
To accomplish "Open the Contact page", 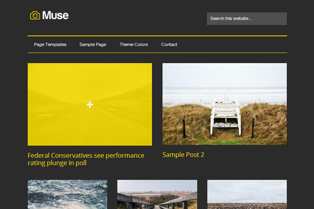I will pos(169,44).
